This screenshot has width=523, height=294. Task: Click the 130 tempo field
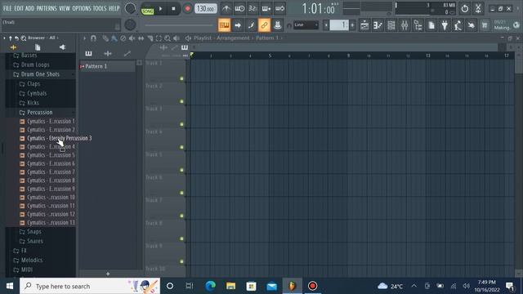205,9
